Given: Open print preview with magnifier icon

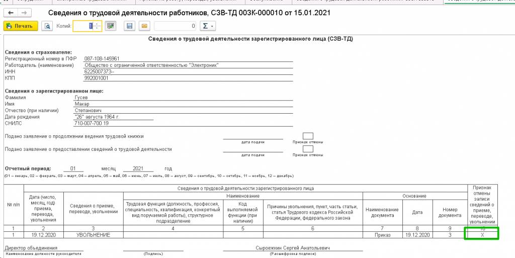Looking at the screenshot, I should [x=47, y=26].
